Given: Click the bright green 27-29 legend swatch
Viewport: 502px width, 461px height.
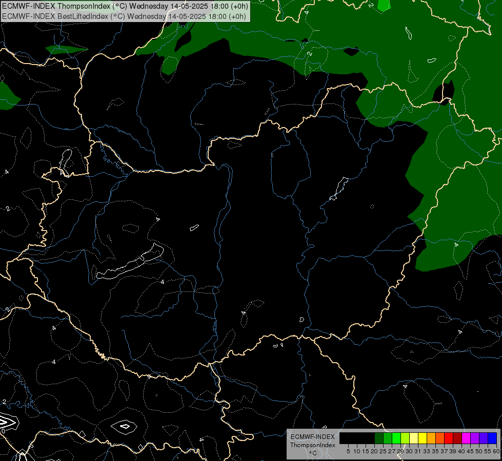Looking at the screenshot, I should click(396, 438).
